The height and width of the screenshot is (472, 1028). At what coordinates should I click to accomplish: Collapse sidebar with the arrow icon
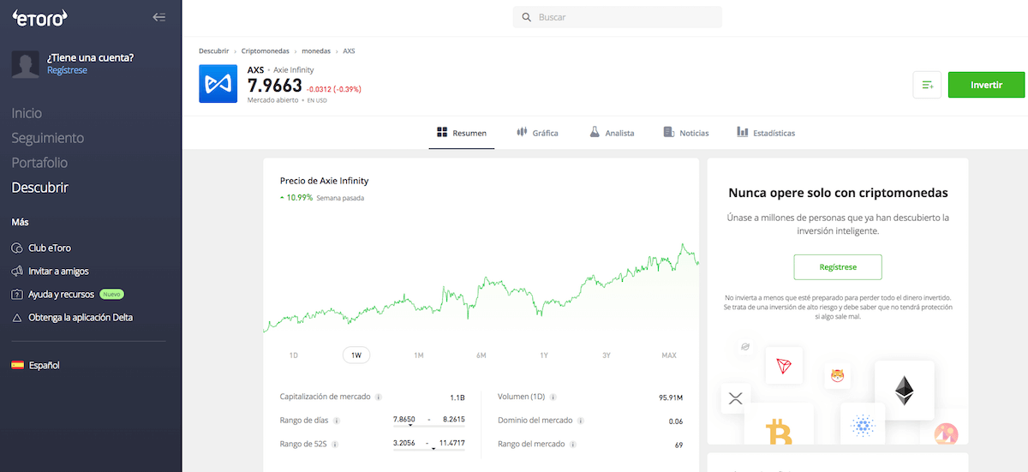158,17
